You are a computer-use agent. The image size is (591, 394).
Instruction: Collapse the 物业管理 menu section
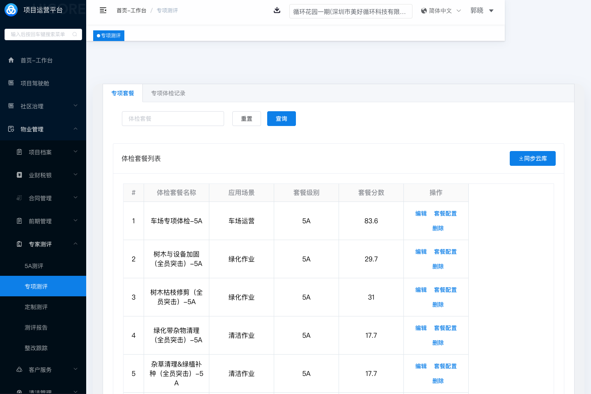tap(76, 129)
